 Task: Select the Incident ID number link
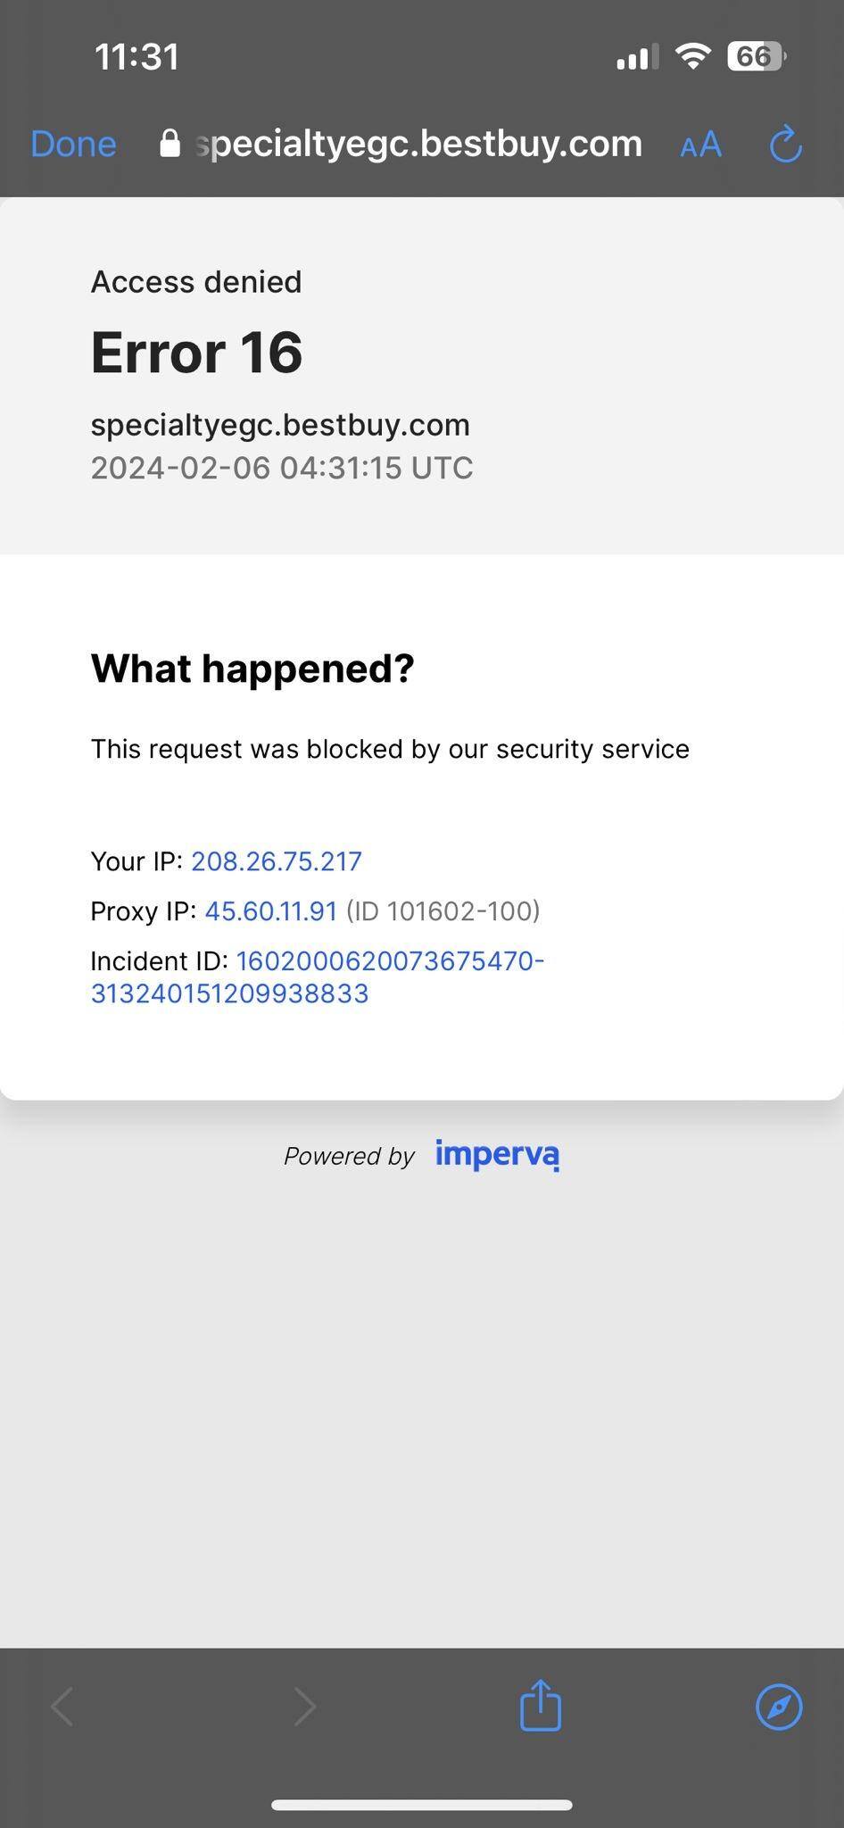318,977
